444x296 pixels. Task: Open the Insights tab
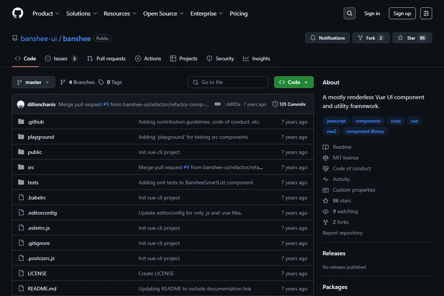pyautogui.click(x=256, y=58)
